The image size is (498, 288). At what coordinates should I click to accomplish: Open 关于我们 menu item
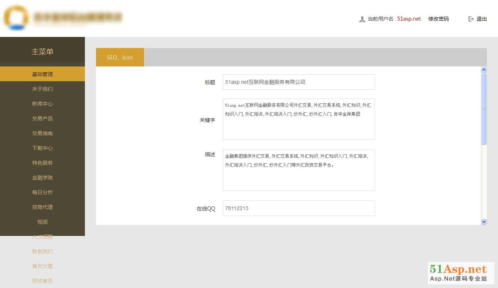(x=42, y=89)
